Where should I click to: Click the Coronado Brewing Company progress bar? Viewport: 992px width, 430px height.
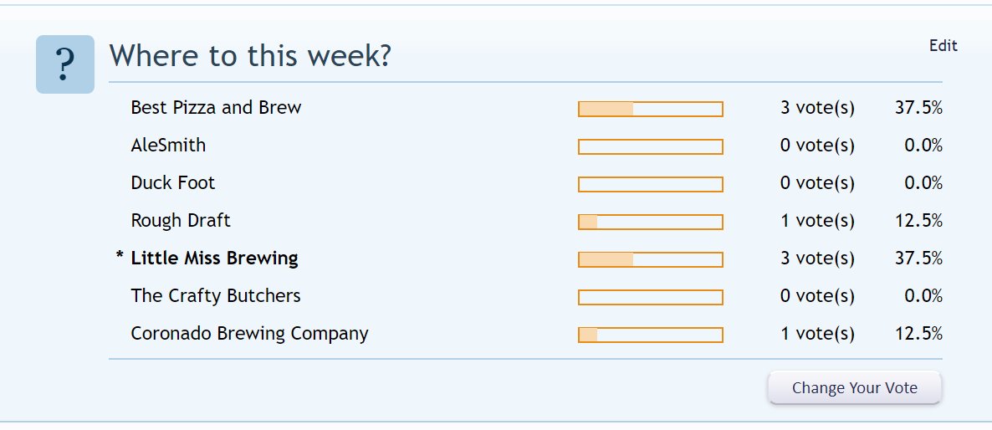pyautogui.click(x=651, y=335)
